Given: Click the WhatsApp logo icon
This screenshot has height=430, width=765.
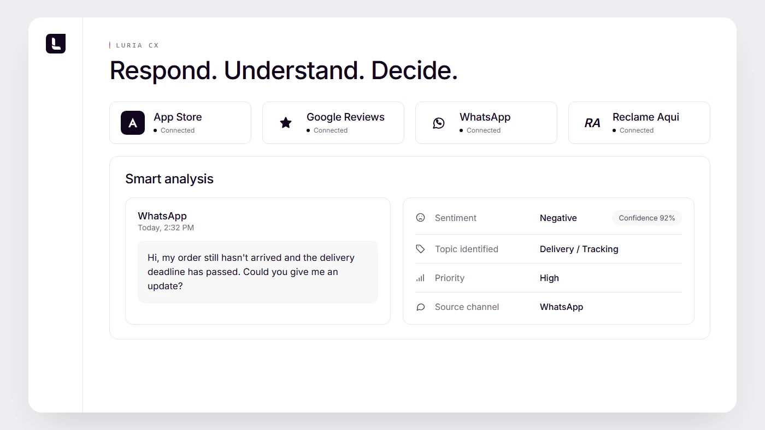Looking at the screenshot, I should coord(439,123).
